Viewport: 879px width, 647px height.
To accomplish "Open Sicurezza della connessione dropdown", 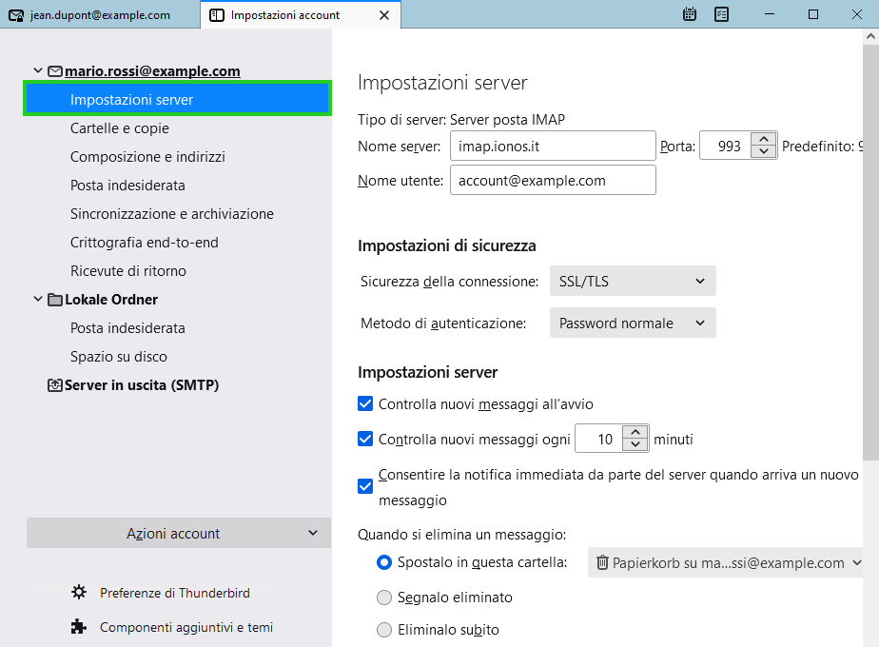I will [633, 281].
